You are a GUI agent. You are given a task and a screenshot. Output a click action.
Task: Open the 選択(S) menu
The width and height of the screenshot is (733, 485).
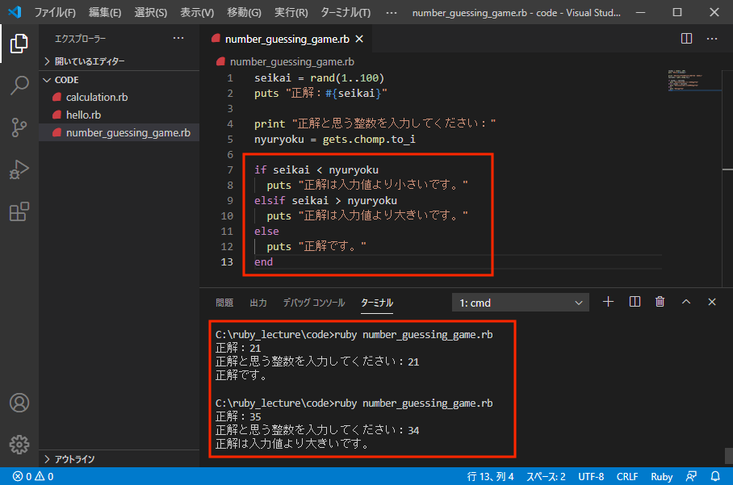(x=150, y=13)
